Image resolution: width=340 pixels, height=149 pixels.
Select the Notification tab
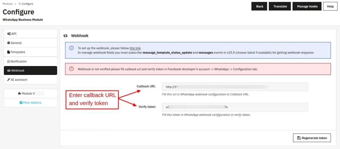pos(30,61)
